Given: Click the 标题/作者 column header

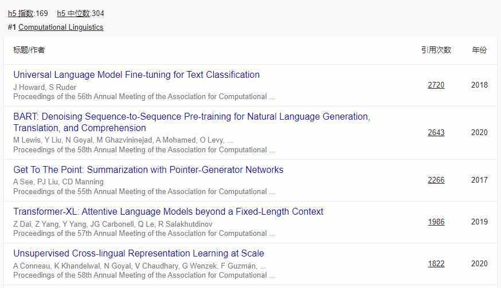Looking at the screenshot, I should (x=29, y=50).
